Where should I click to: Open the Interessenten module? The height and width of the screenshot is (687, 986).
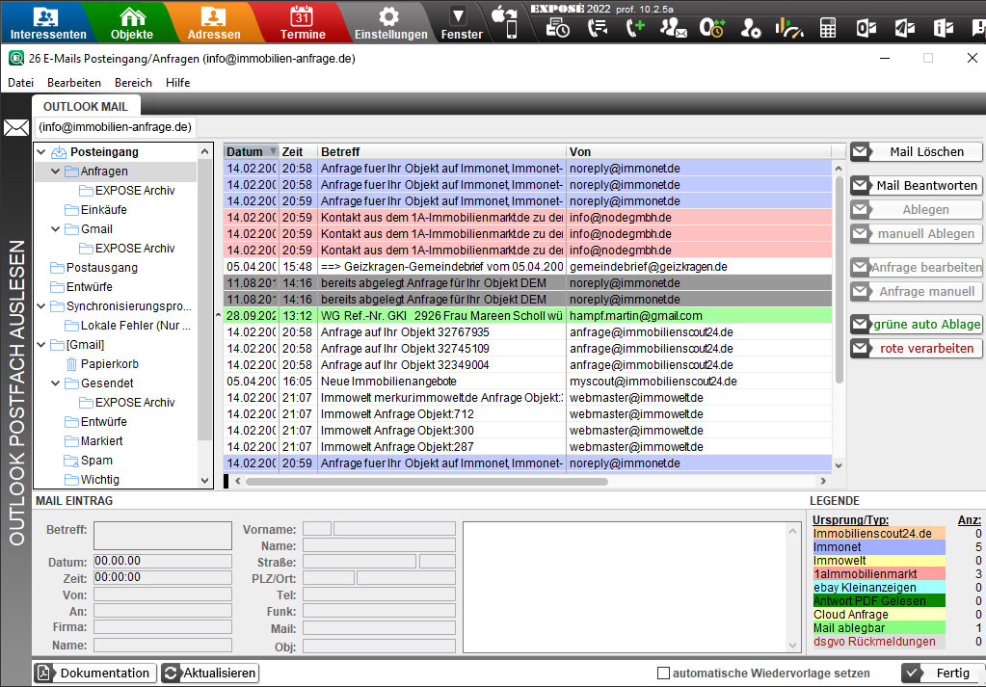tap(48, 22)
